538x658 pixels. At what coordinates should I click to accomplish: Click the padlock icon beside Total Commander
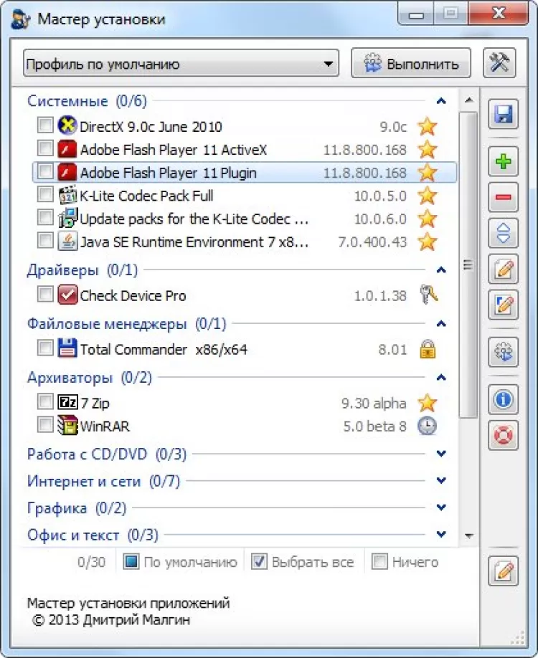tap(428, 349)
